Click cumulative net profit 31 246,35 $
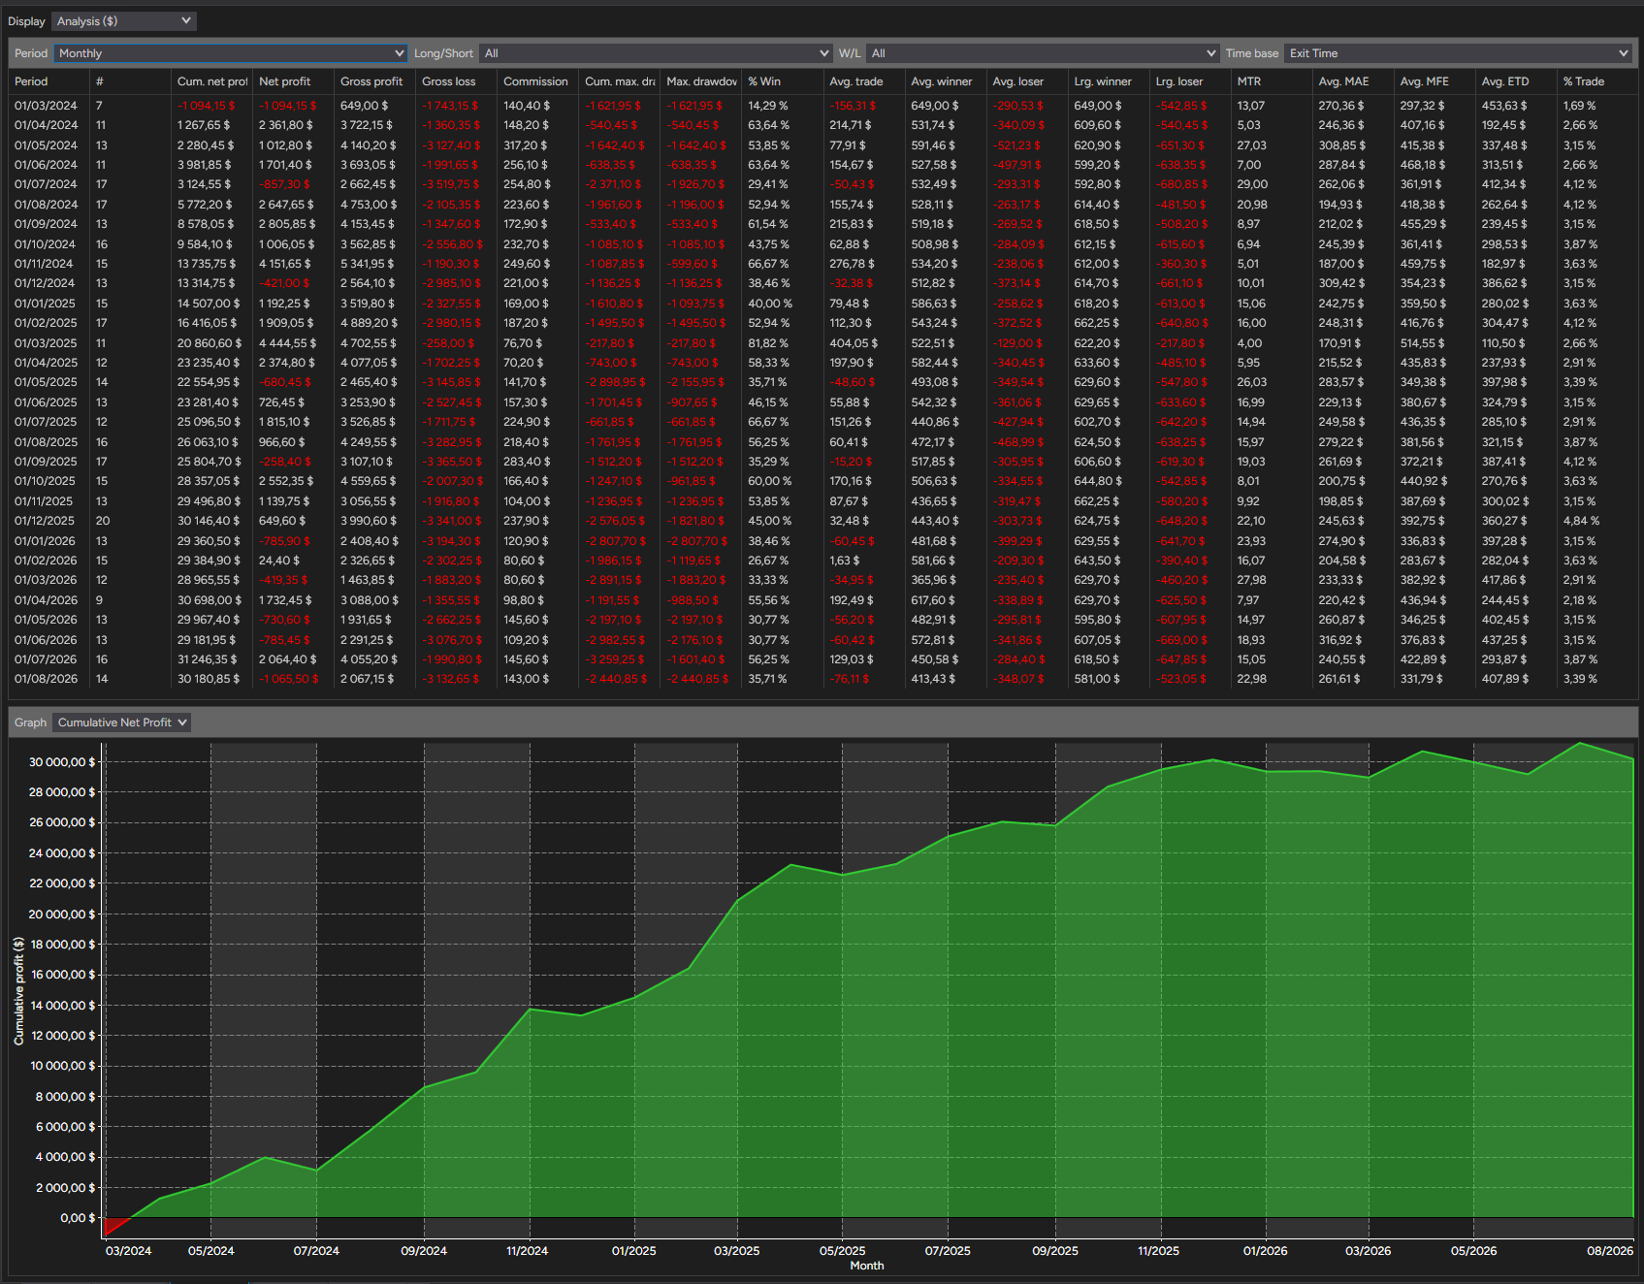The width and height of the screenshot is (1644, 1284). (209, 659)
